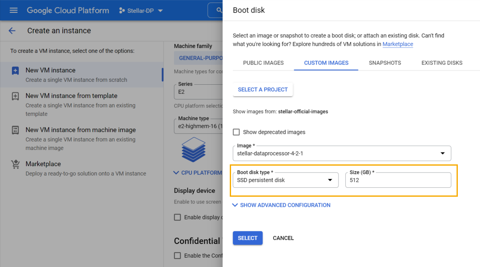Click the Marketplace shopping cart icon
Viewport: 480px width, 267px height.
(x=15, y=164)
